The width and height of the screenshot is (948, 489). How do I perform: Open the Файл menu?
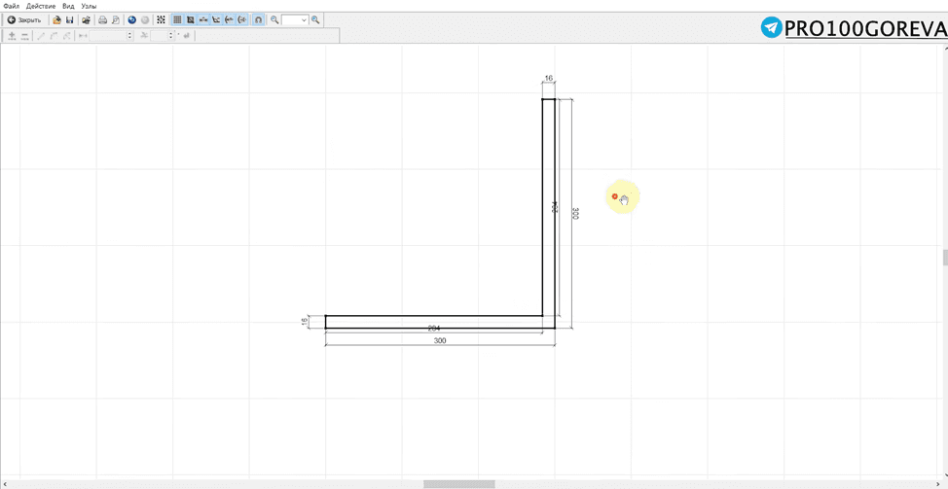[x=11, y=6]
